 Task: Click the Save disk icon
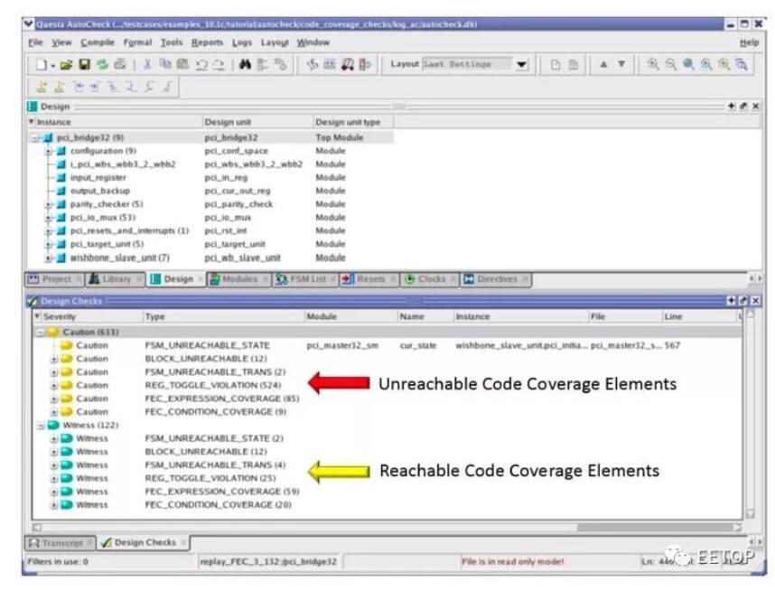click(83, 65)
